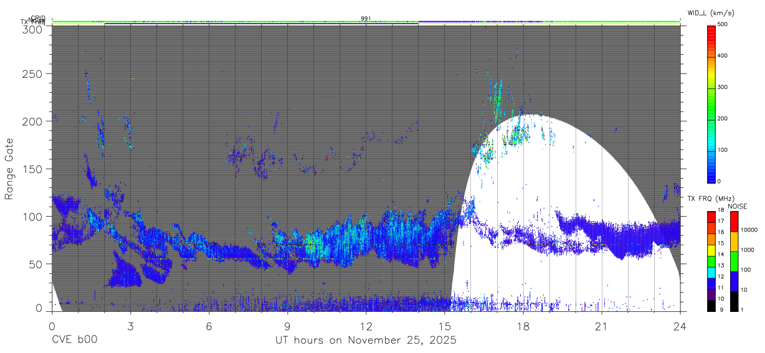Viewport: 765px width, 353px height.
Task: Click the '991' CPID value at top
Action: 366,18
